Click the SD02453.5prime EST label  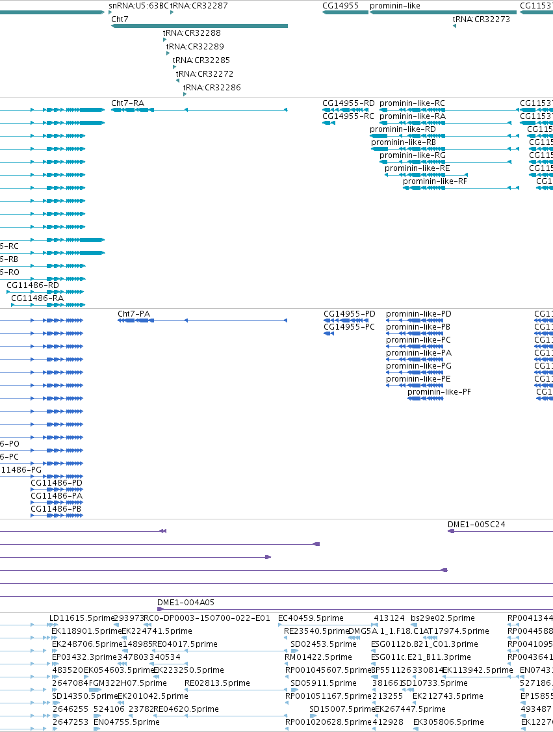coord(324,644)
